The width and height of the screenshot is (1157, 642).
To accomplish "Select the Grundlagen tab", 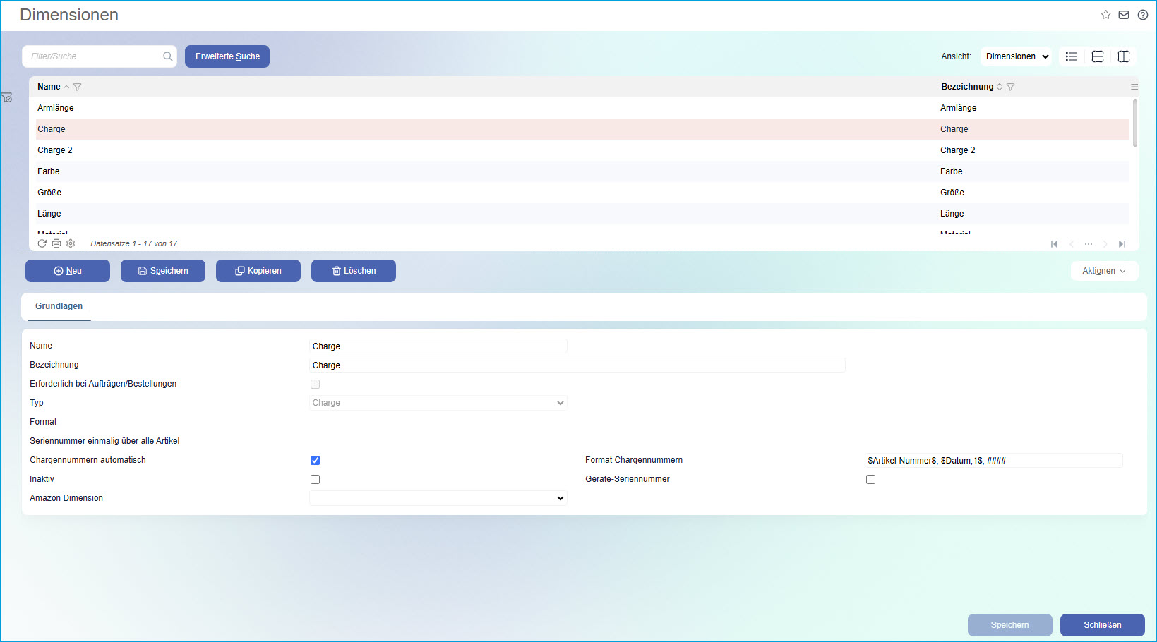I will 59,306.
